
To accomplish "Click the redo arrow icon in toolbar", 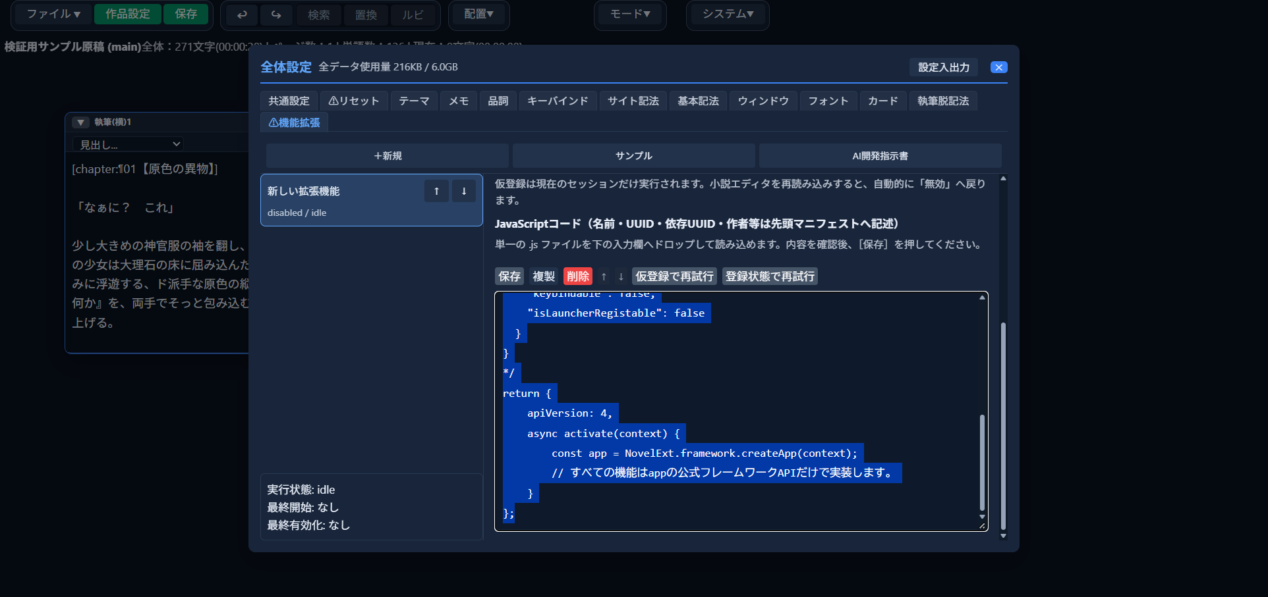I will [276, 14].
